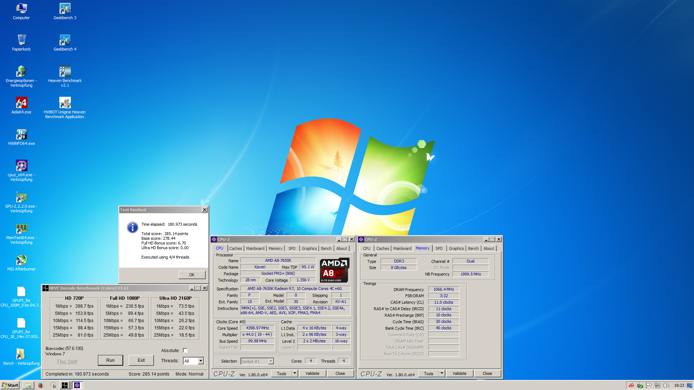
Task: Open the Start menu
Action: [x=10, y=385]
